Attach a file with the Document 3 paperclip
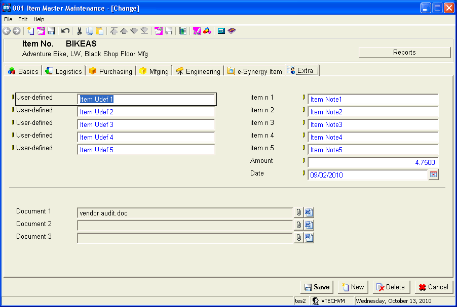Screen dimensions: 457x307 (x=299, y=238)
